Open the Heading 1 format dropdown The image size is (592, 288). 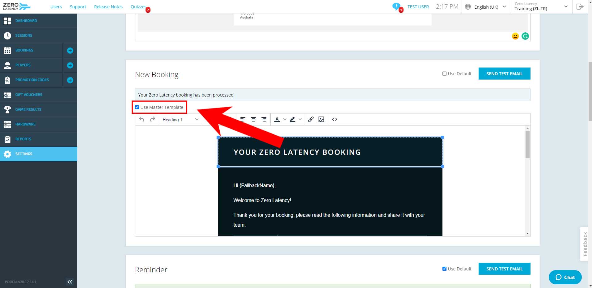[180, 120]
